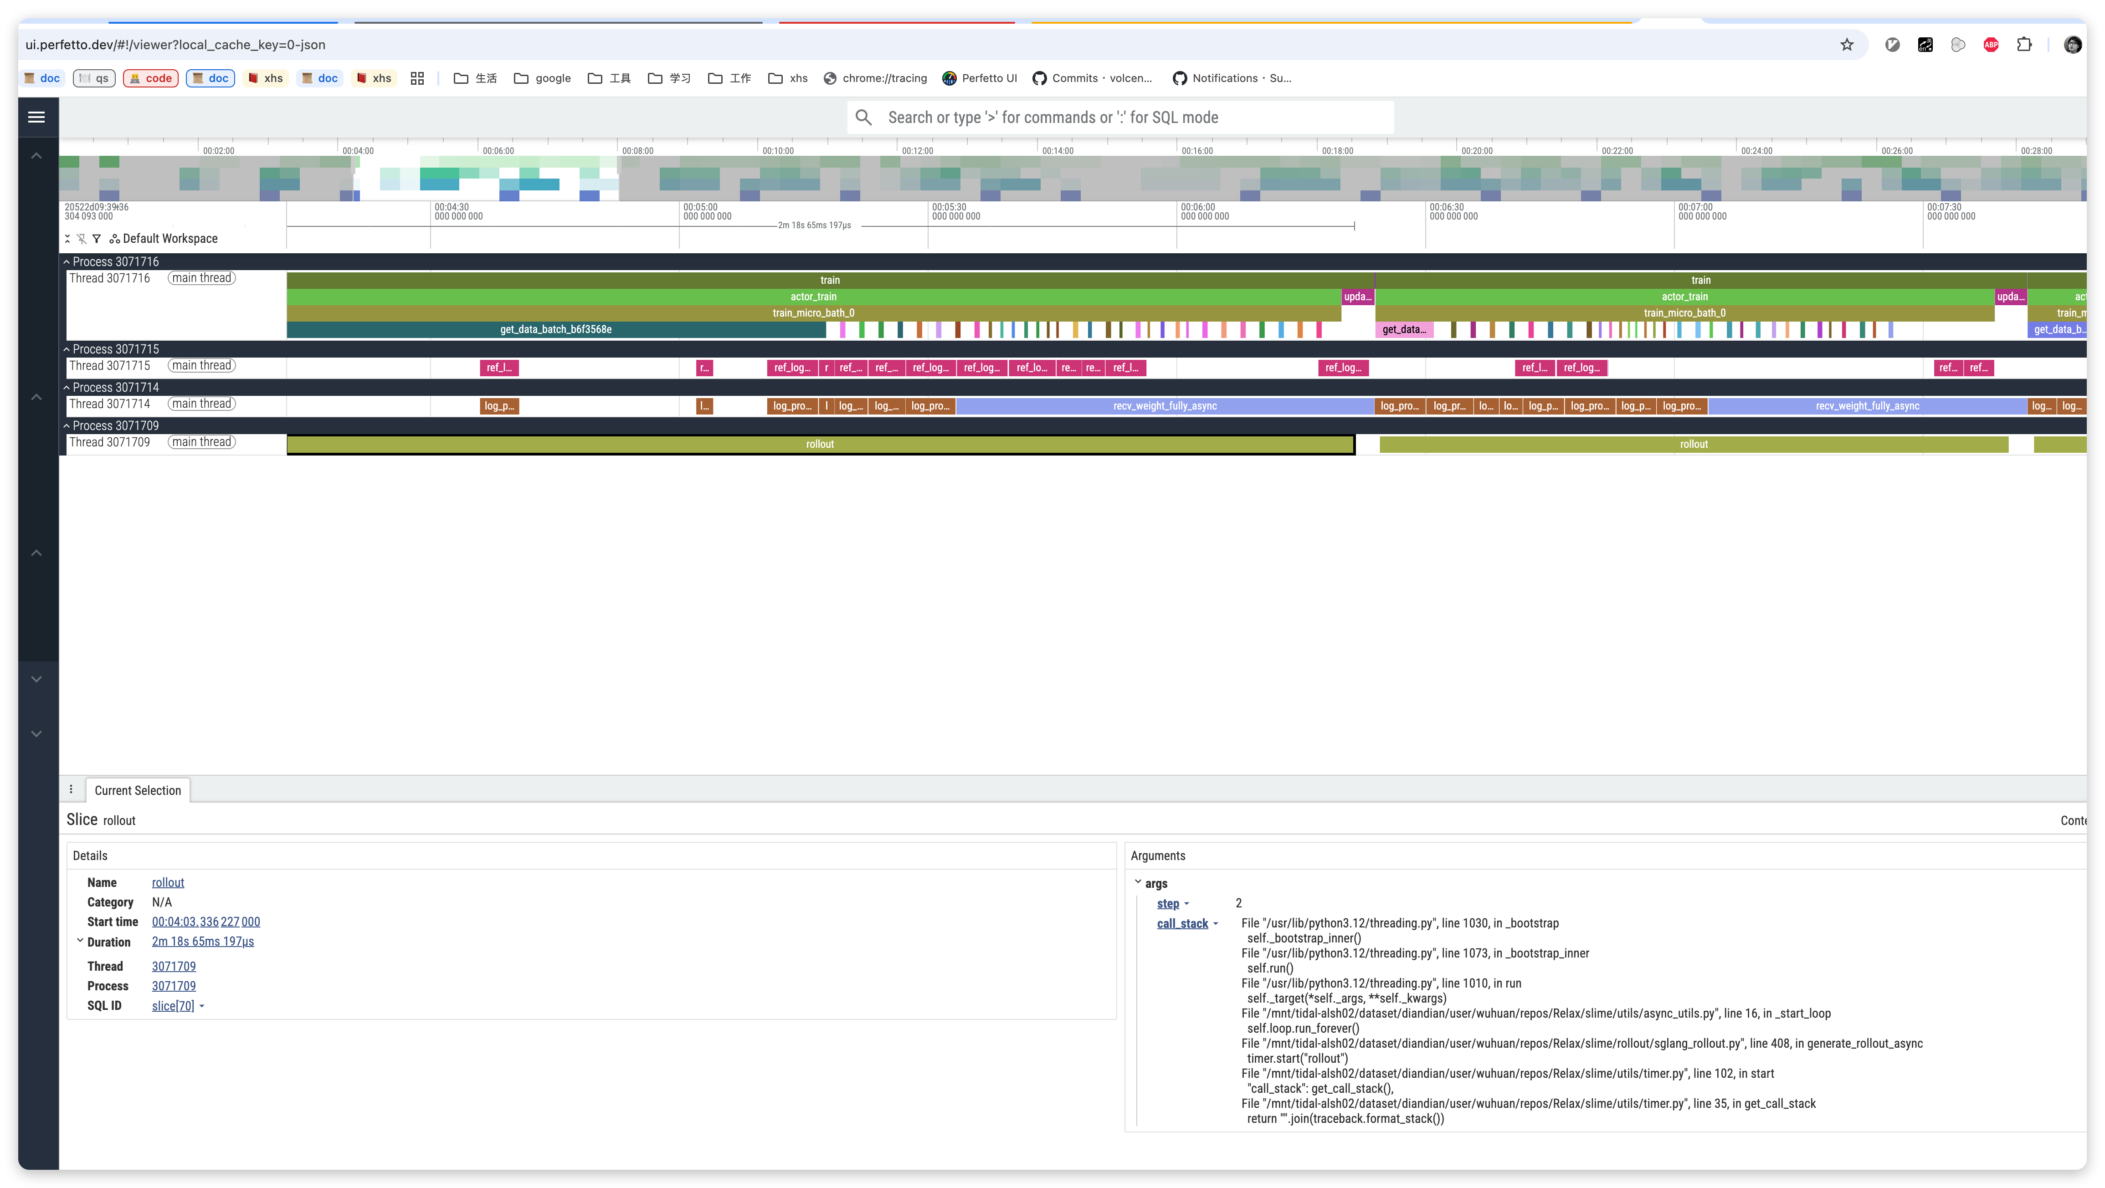Image resolution: width=2105 pixels, height=1188 pixels.
Task: Open the google bookmark folder
Action: click(543, 78)
